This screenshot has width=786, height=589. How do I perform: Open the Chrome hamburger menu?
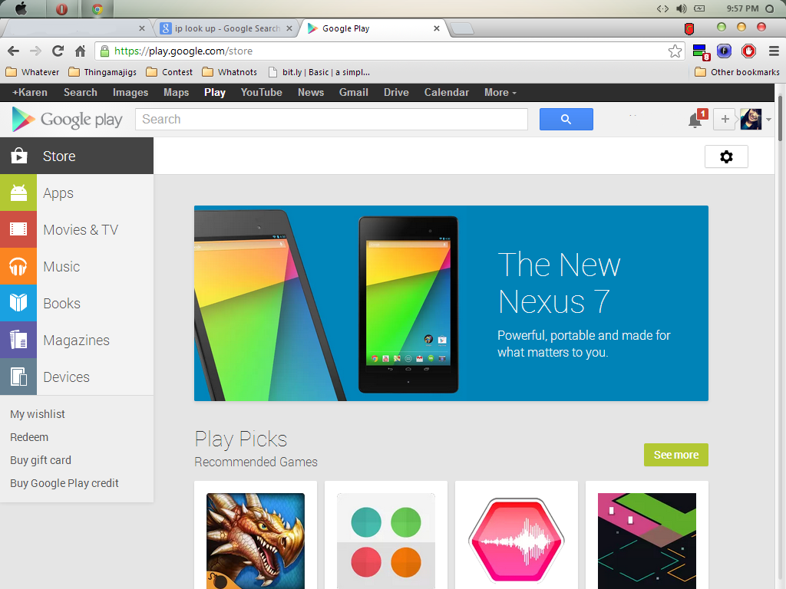[x=774, y=51]
